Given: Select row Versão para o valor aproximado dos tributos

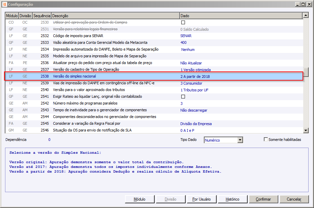Looking at the screenshot, I should point(154,90).
